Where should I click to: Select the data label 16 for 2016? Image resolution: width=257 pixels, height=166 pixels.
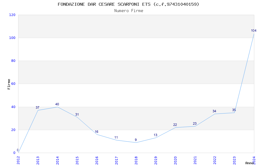[96, 132]
